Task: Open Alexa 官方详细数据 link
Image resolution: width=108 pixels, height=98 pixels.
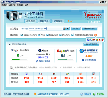Action: tap(45, 61)
